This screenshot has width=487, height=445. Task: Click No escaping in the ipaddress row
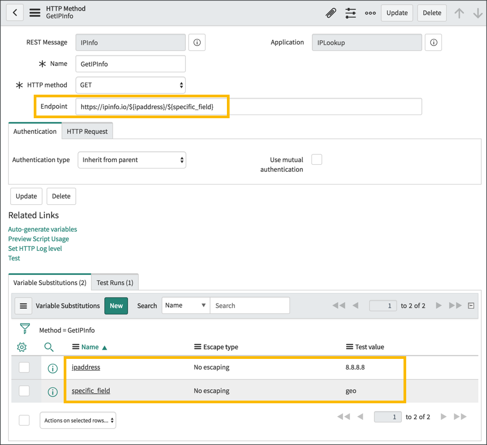(x=211, y=367)
